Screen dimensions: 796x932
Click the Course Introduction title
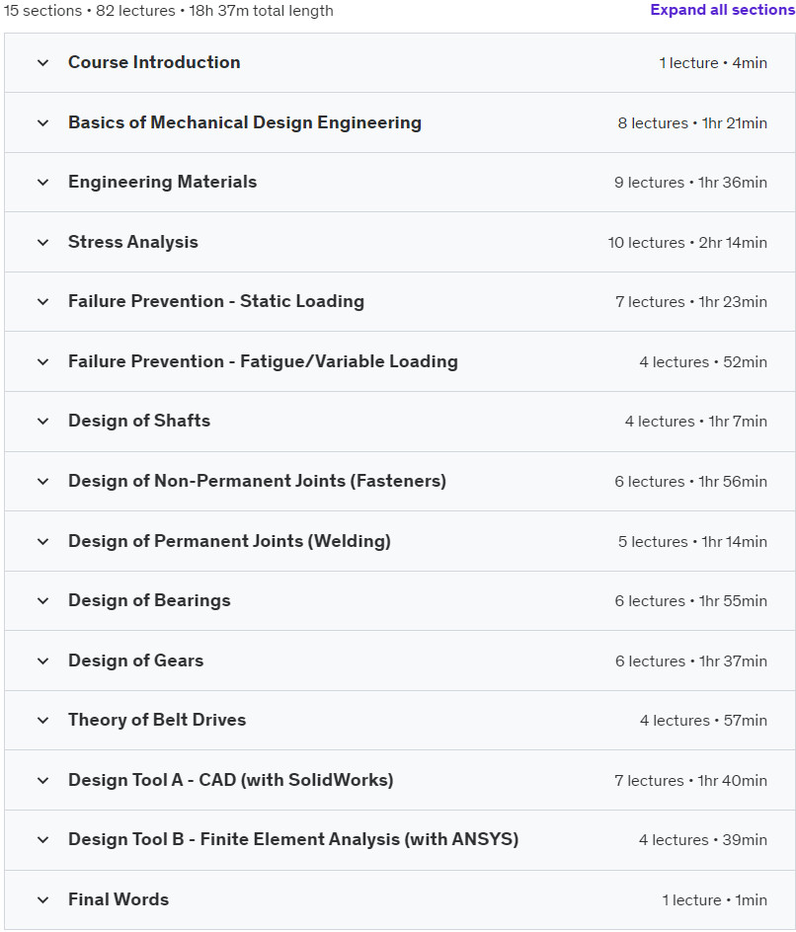click(154, 62)
